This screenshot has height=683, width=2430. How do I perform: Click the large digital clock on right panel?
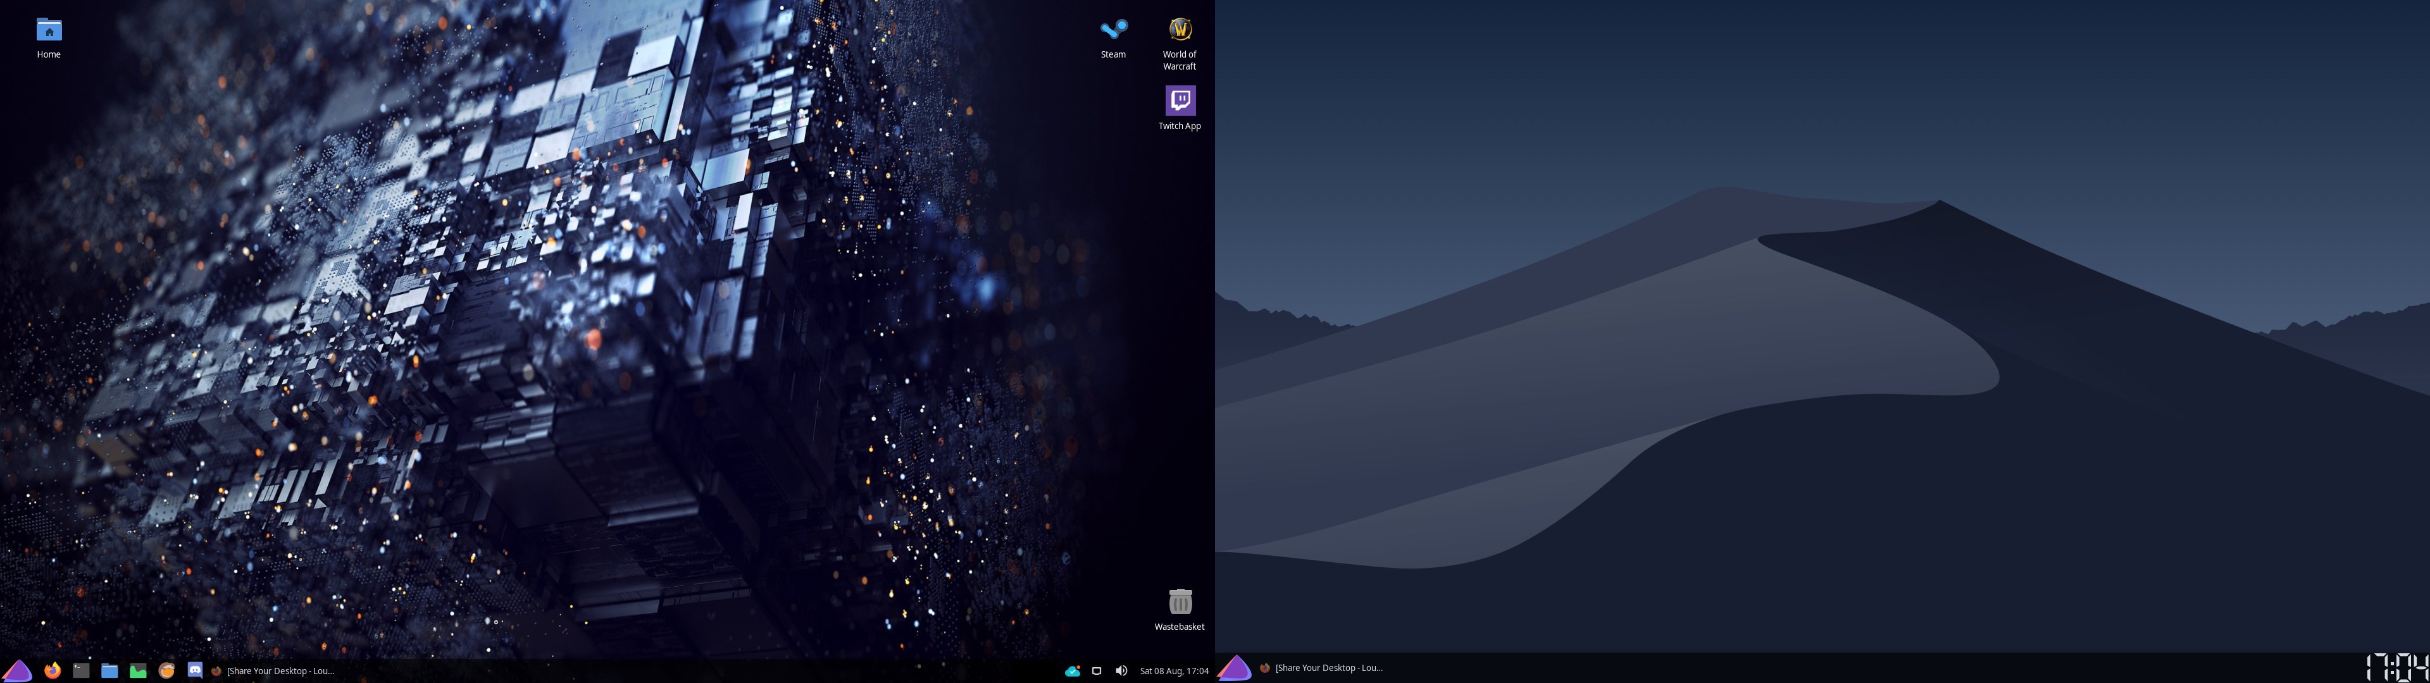pyautogui.click(x=2396, y=667)
